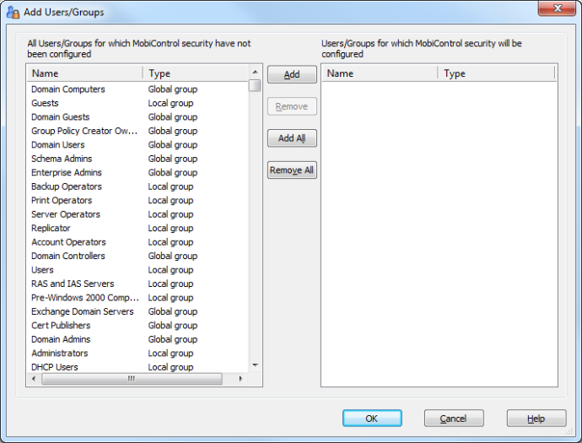Close the Add Users/Groups window
Viewport: 582px width, 443px height.
click(x=557, y=8)
